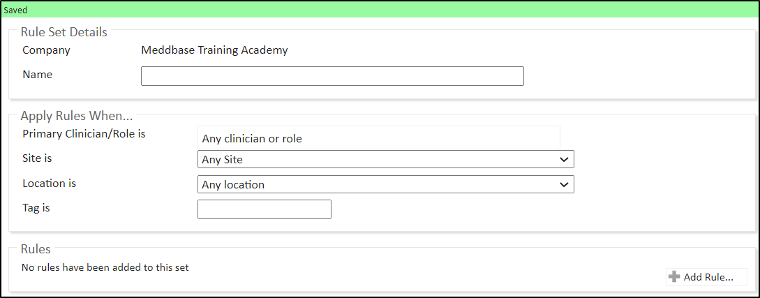Click the No rules have been added message

(x=105, y=267)
